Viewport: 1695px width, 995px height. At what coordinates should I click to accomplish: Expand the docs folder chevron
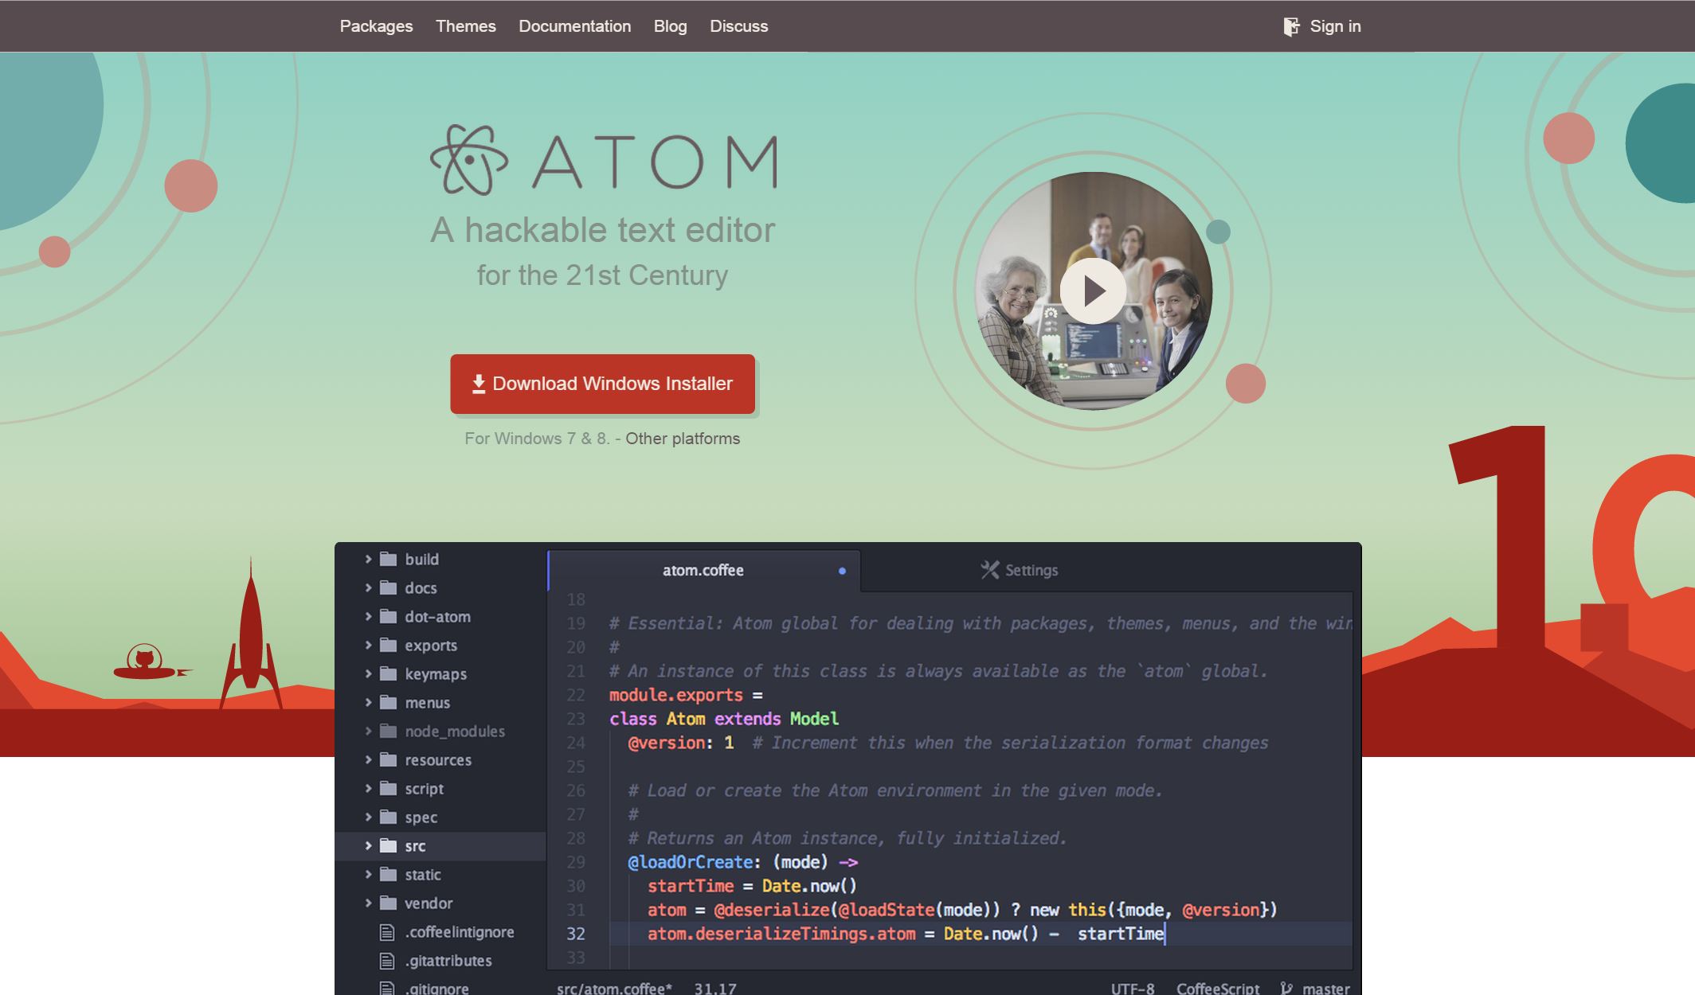tap(368, 587)
